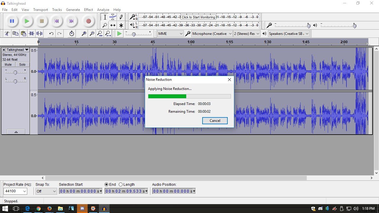Click the Sync-Lock Tracks clock icon
The image size is (379, 213).
click(x=72, y=33)
